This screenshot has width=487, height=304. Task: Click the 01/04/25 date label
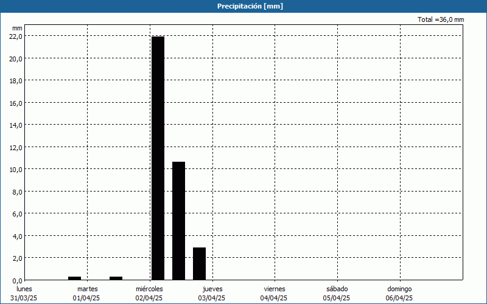pyautogui.click(x=86, y=299)
